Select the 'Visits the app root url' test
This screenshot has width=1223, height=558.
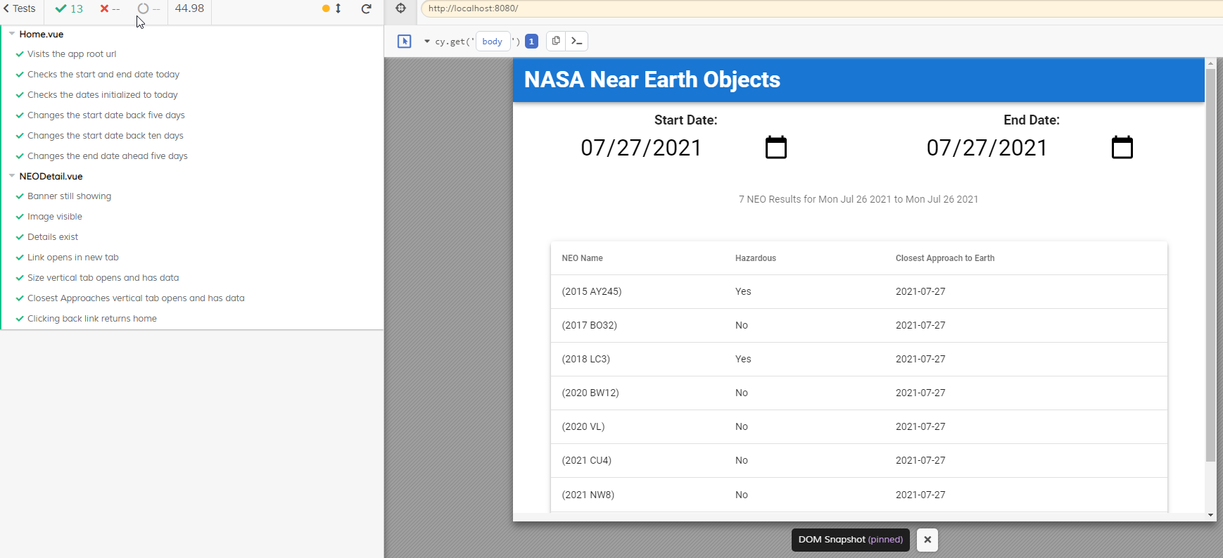tap(72, 54)
